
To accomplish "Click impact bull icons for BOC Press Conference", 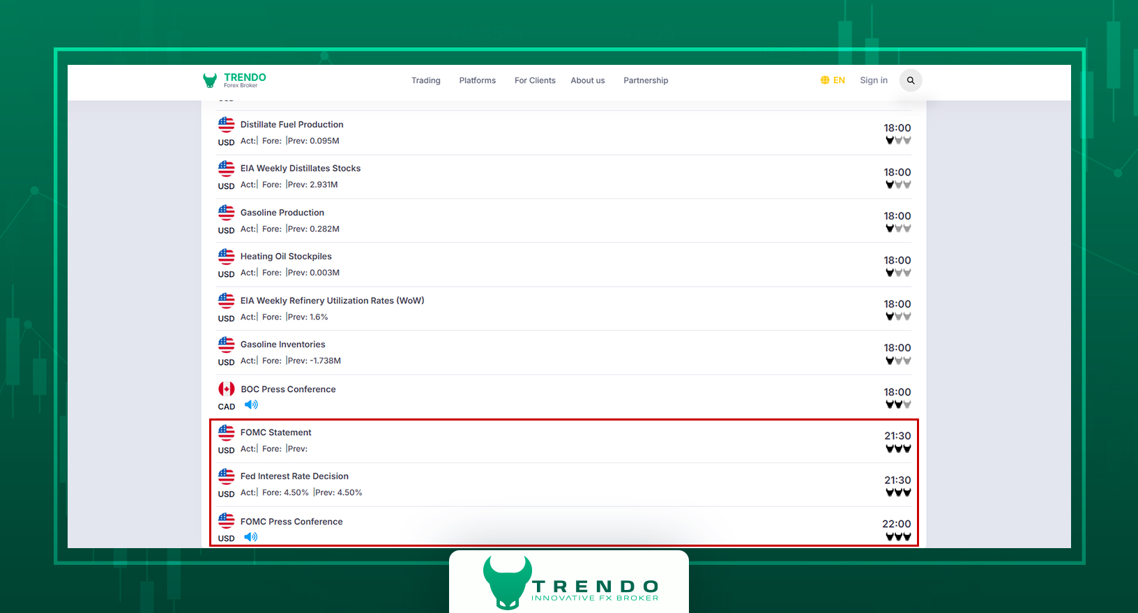I will click(898, 404).
